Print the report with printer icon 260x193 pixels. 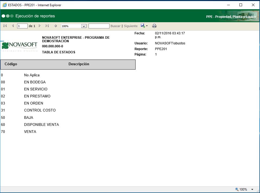154,26
